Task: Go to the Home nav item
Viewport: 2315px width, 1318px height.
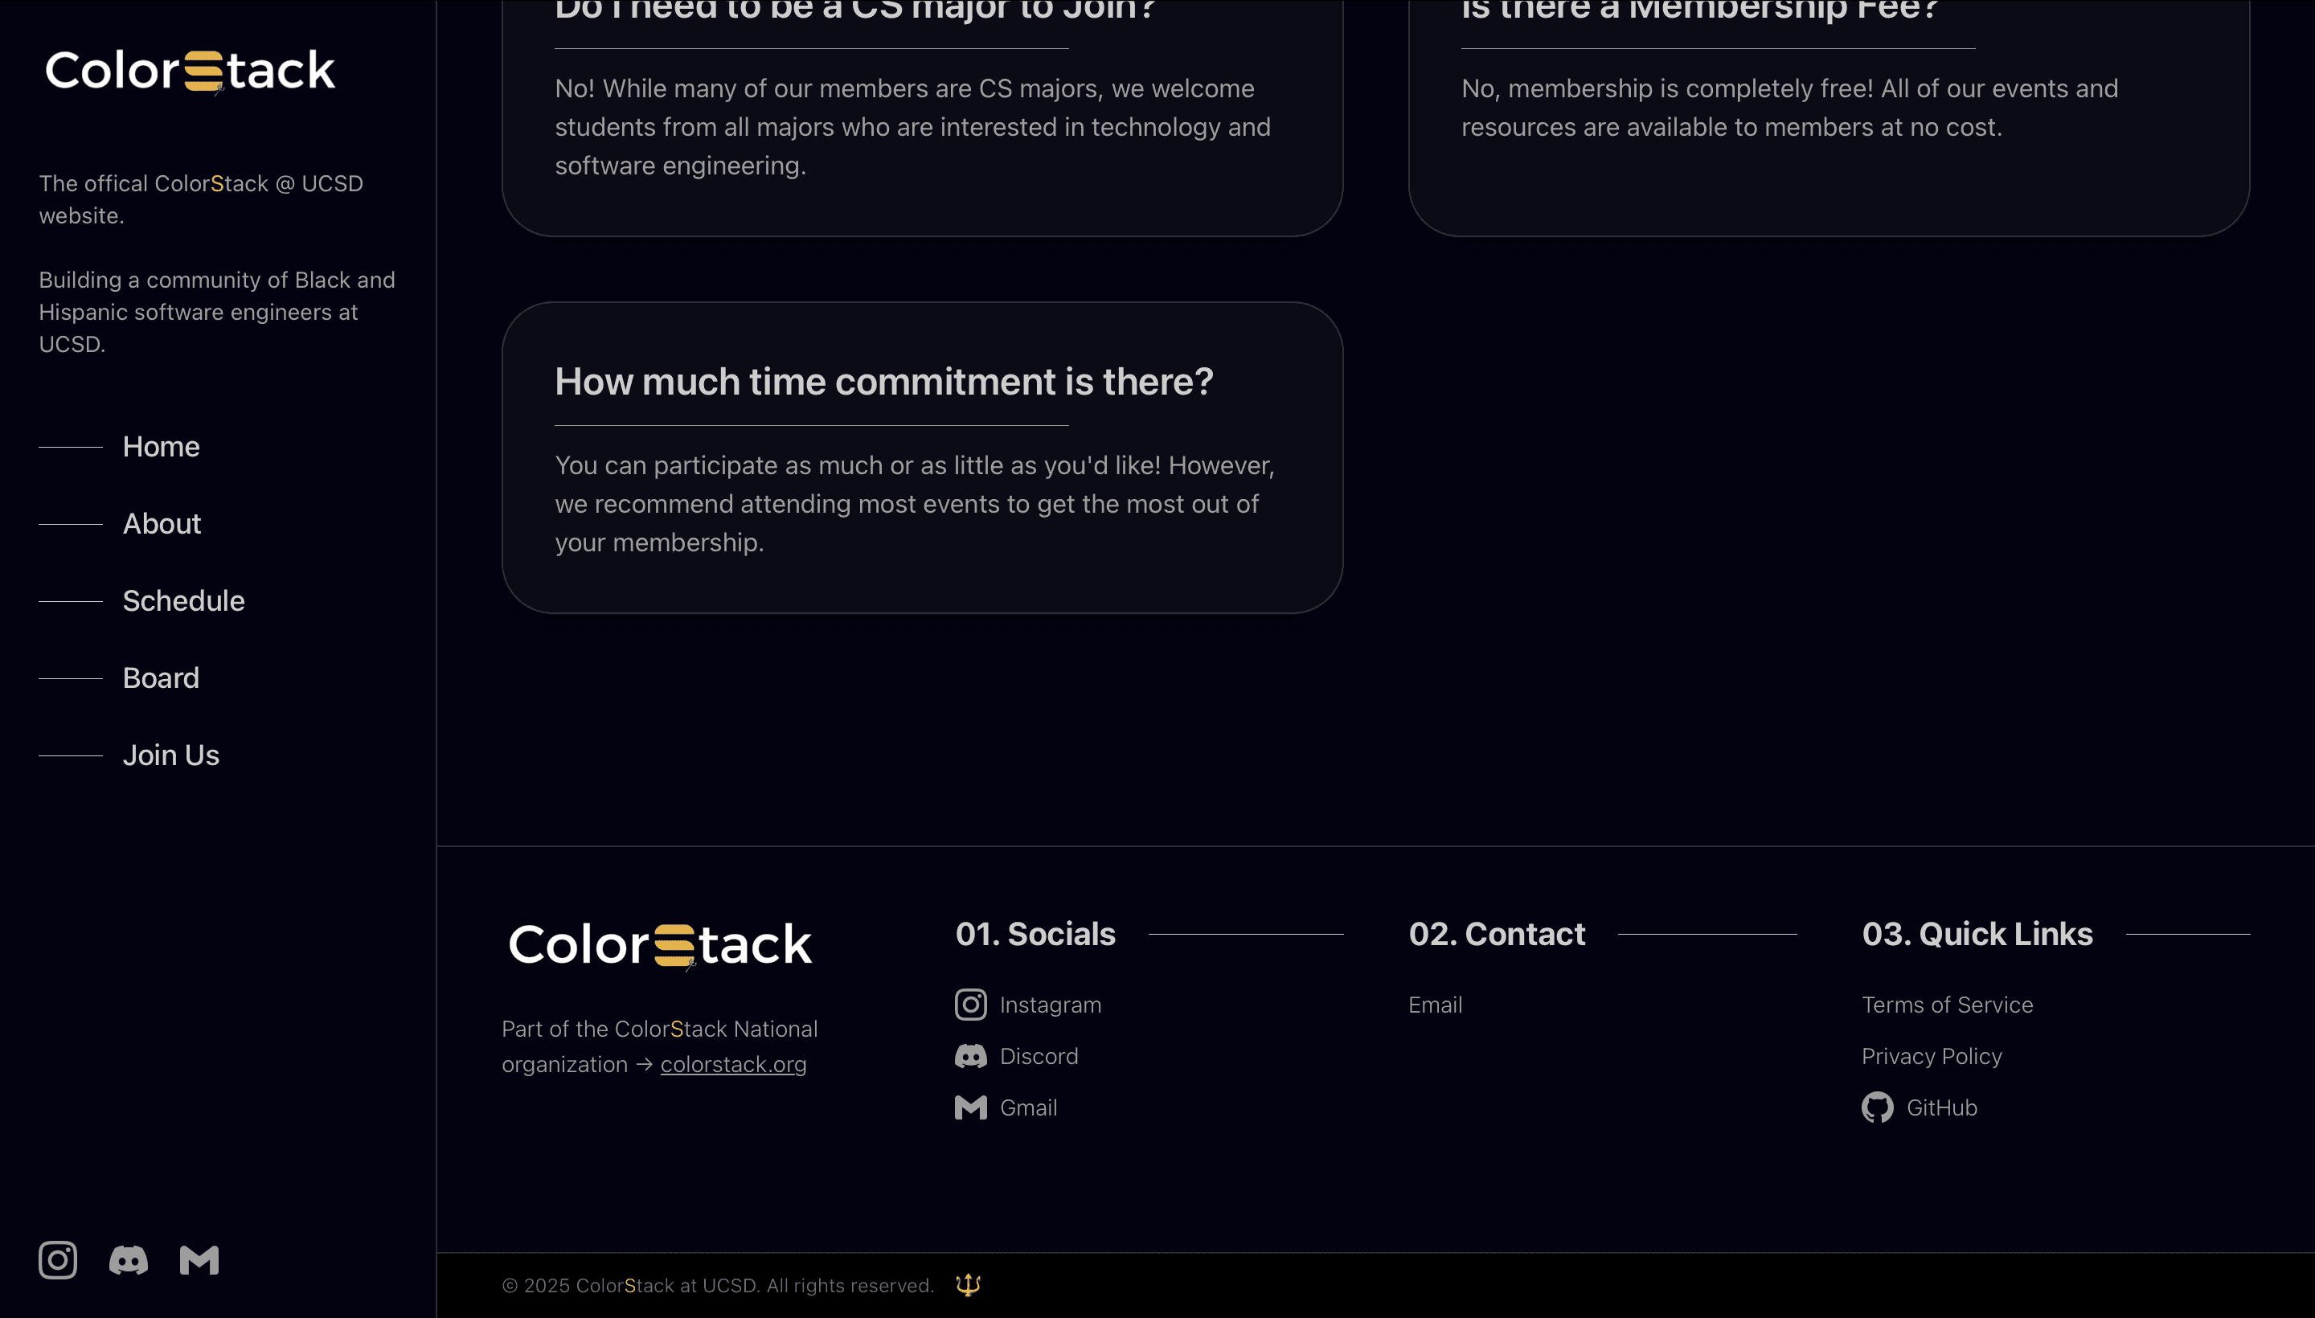Action: point(161,446)
